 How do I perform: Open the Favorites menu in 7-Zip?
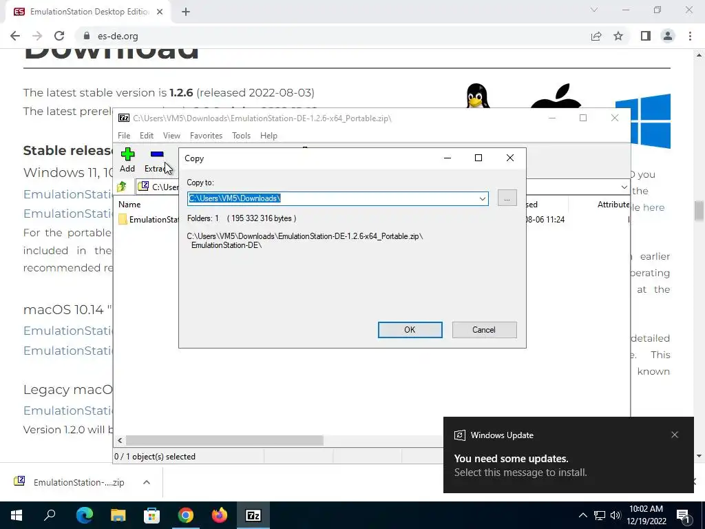pyautogui.click(x=206, y=136)
